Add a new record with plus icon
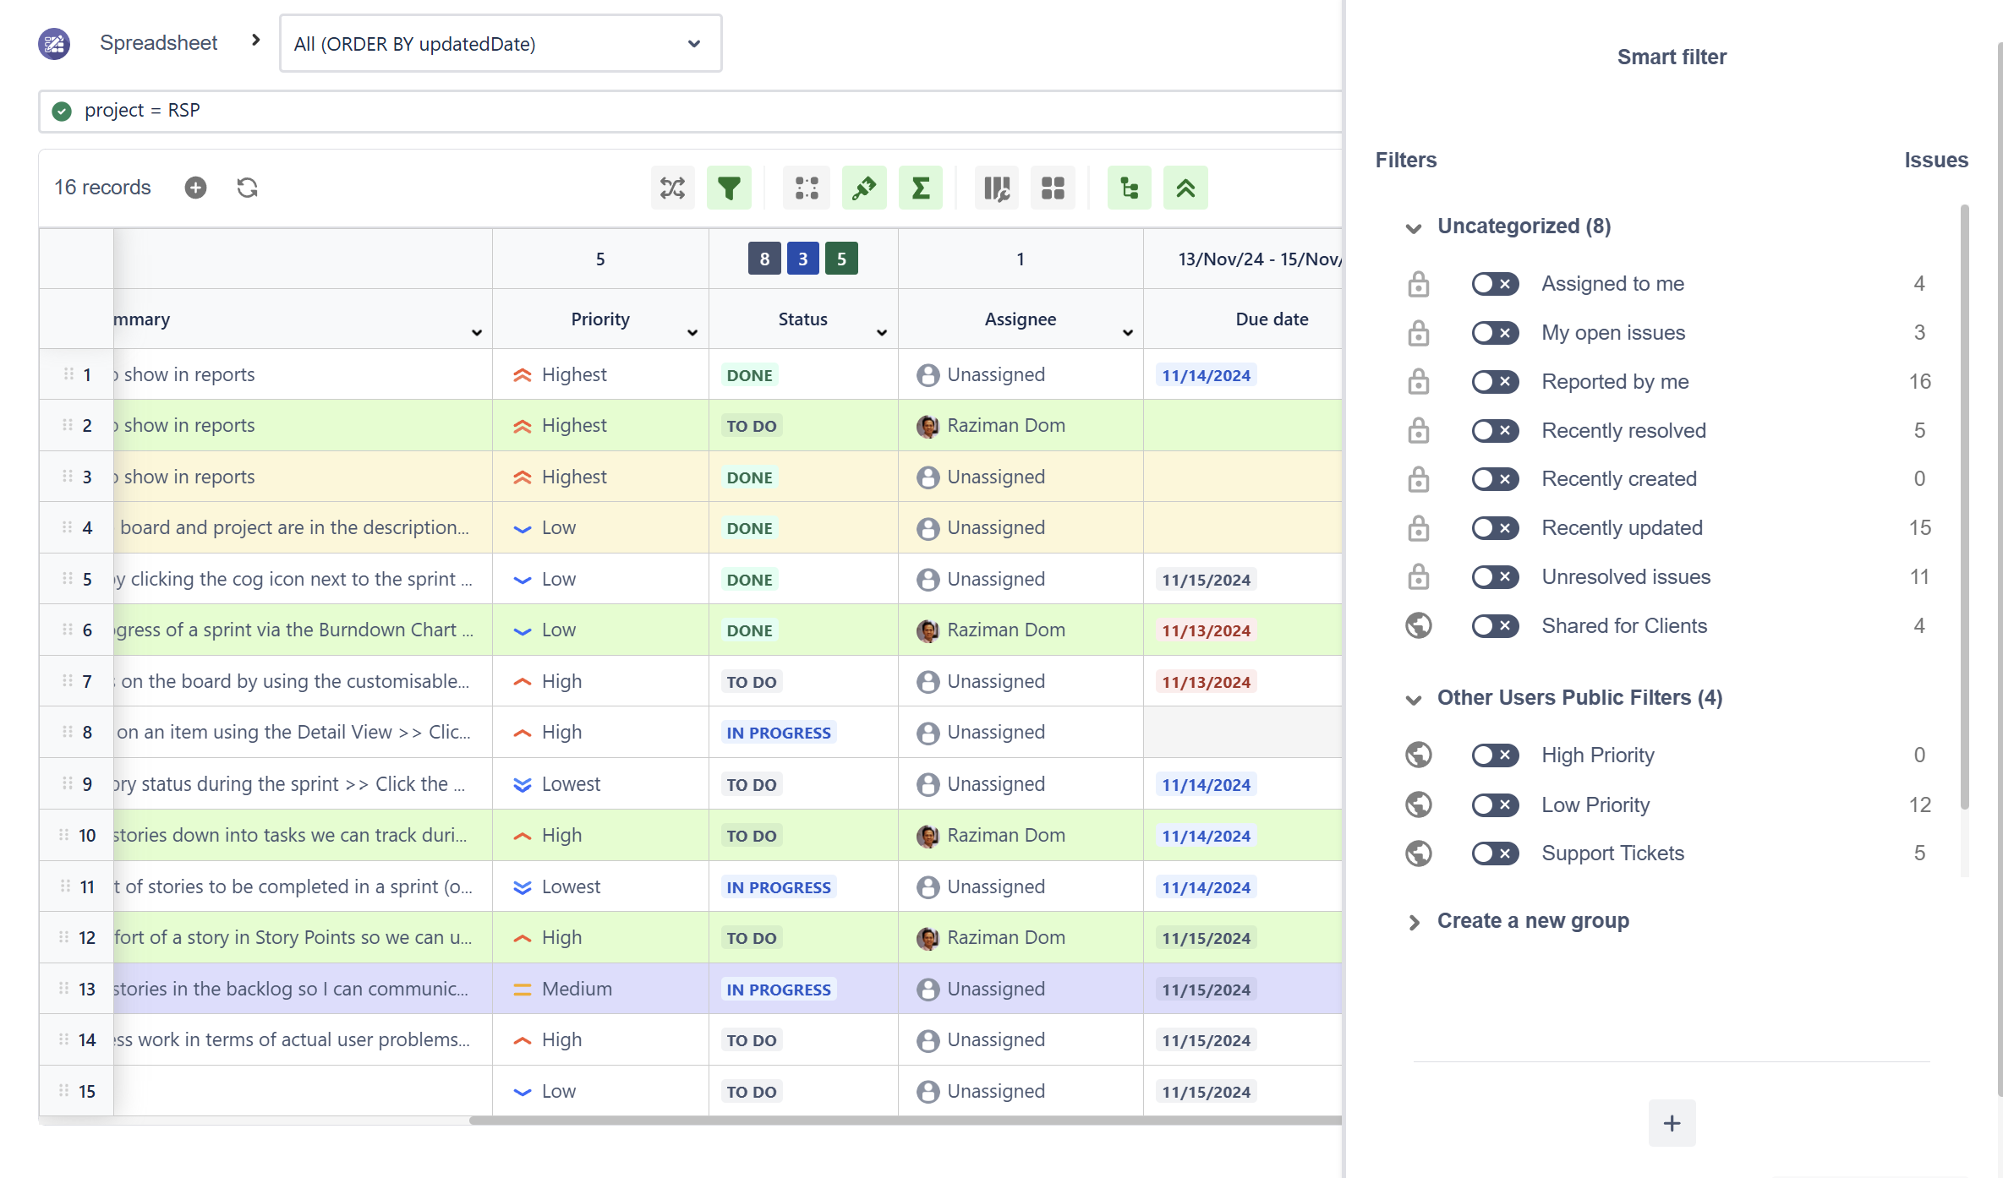This screenshot has width=2003, height=1178. 195,188
